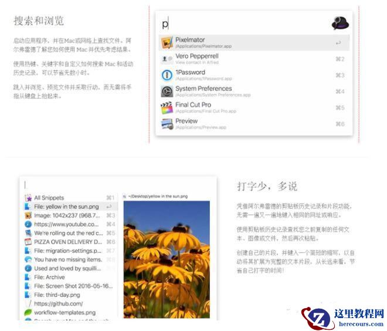Select File: migration-settings.p... entry
The image size is (387, 331).
[x=70, y=251]
